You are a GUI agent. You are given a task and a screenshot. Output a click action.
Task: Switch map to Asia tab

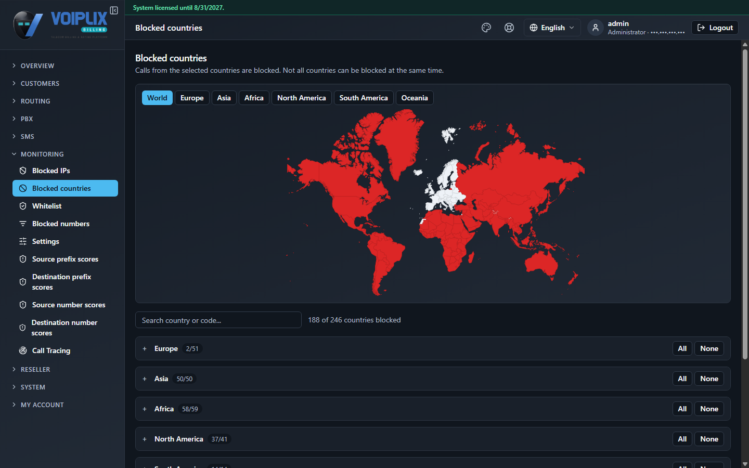(x=224, y=98)
